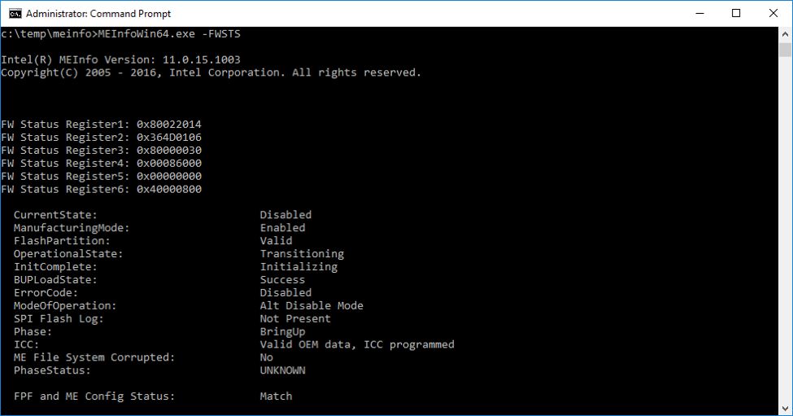This screenshot has width=793, height=416.
Task: Click the PhaseStatus 'UNKNOWN' value
Action: click(282, 370)
